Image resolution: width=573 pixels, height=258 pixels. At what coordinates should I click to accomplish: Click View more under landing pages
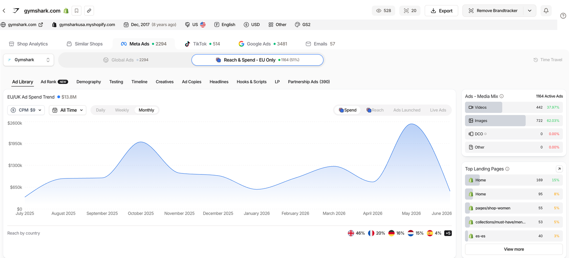(514, 249)
